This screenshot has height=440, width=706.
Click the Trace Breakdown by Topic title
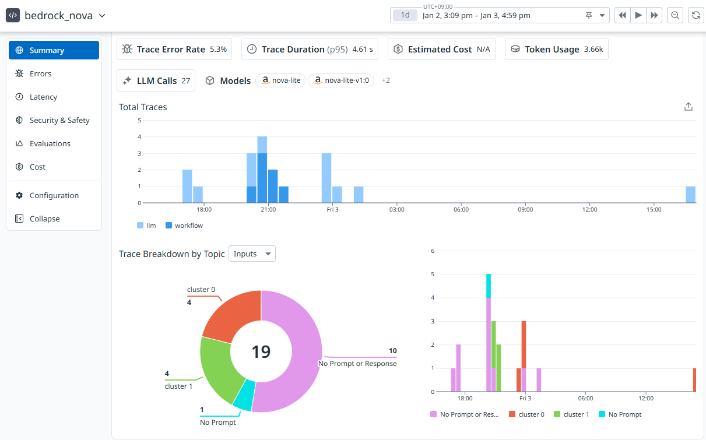coord(172,254)
